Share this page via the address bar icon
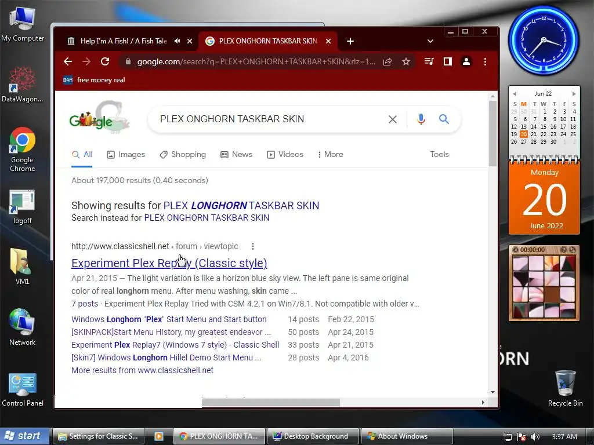This screenshot has width=594, height=445. [x=387, y=61]
